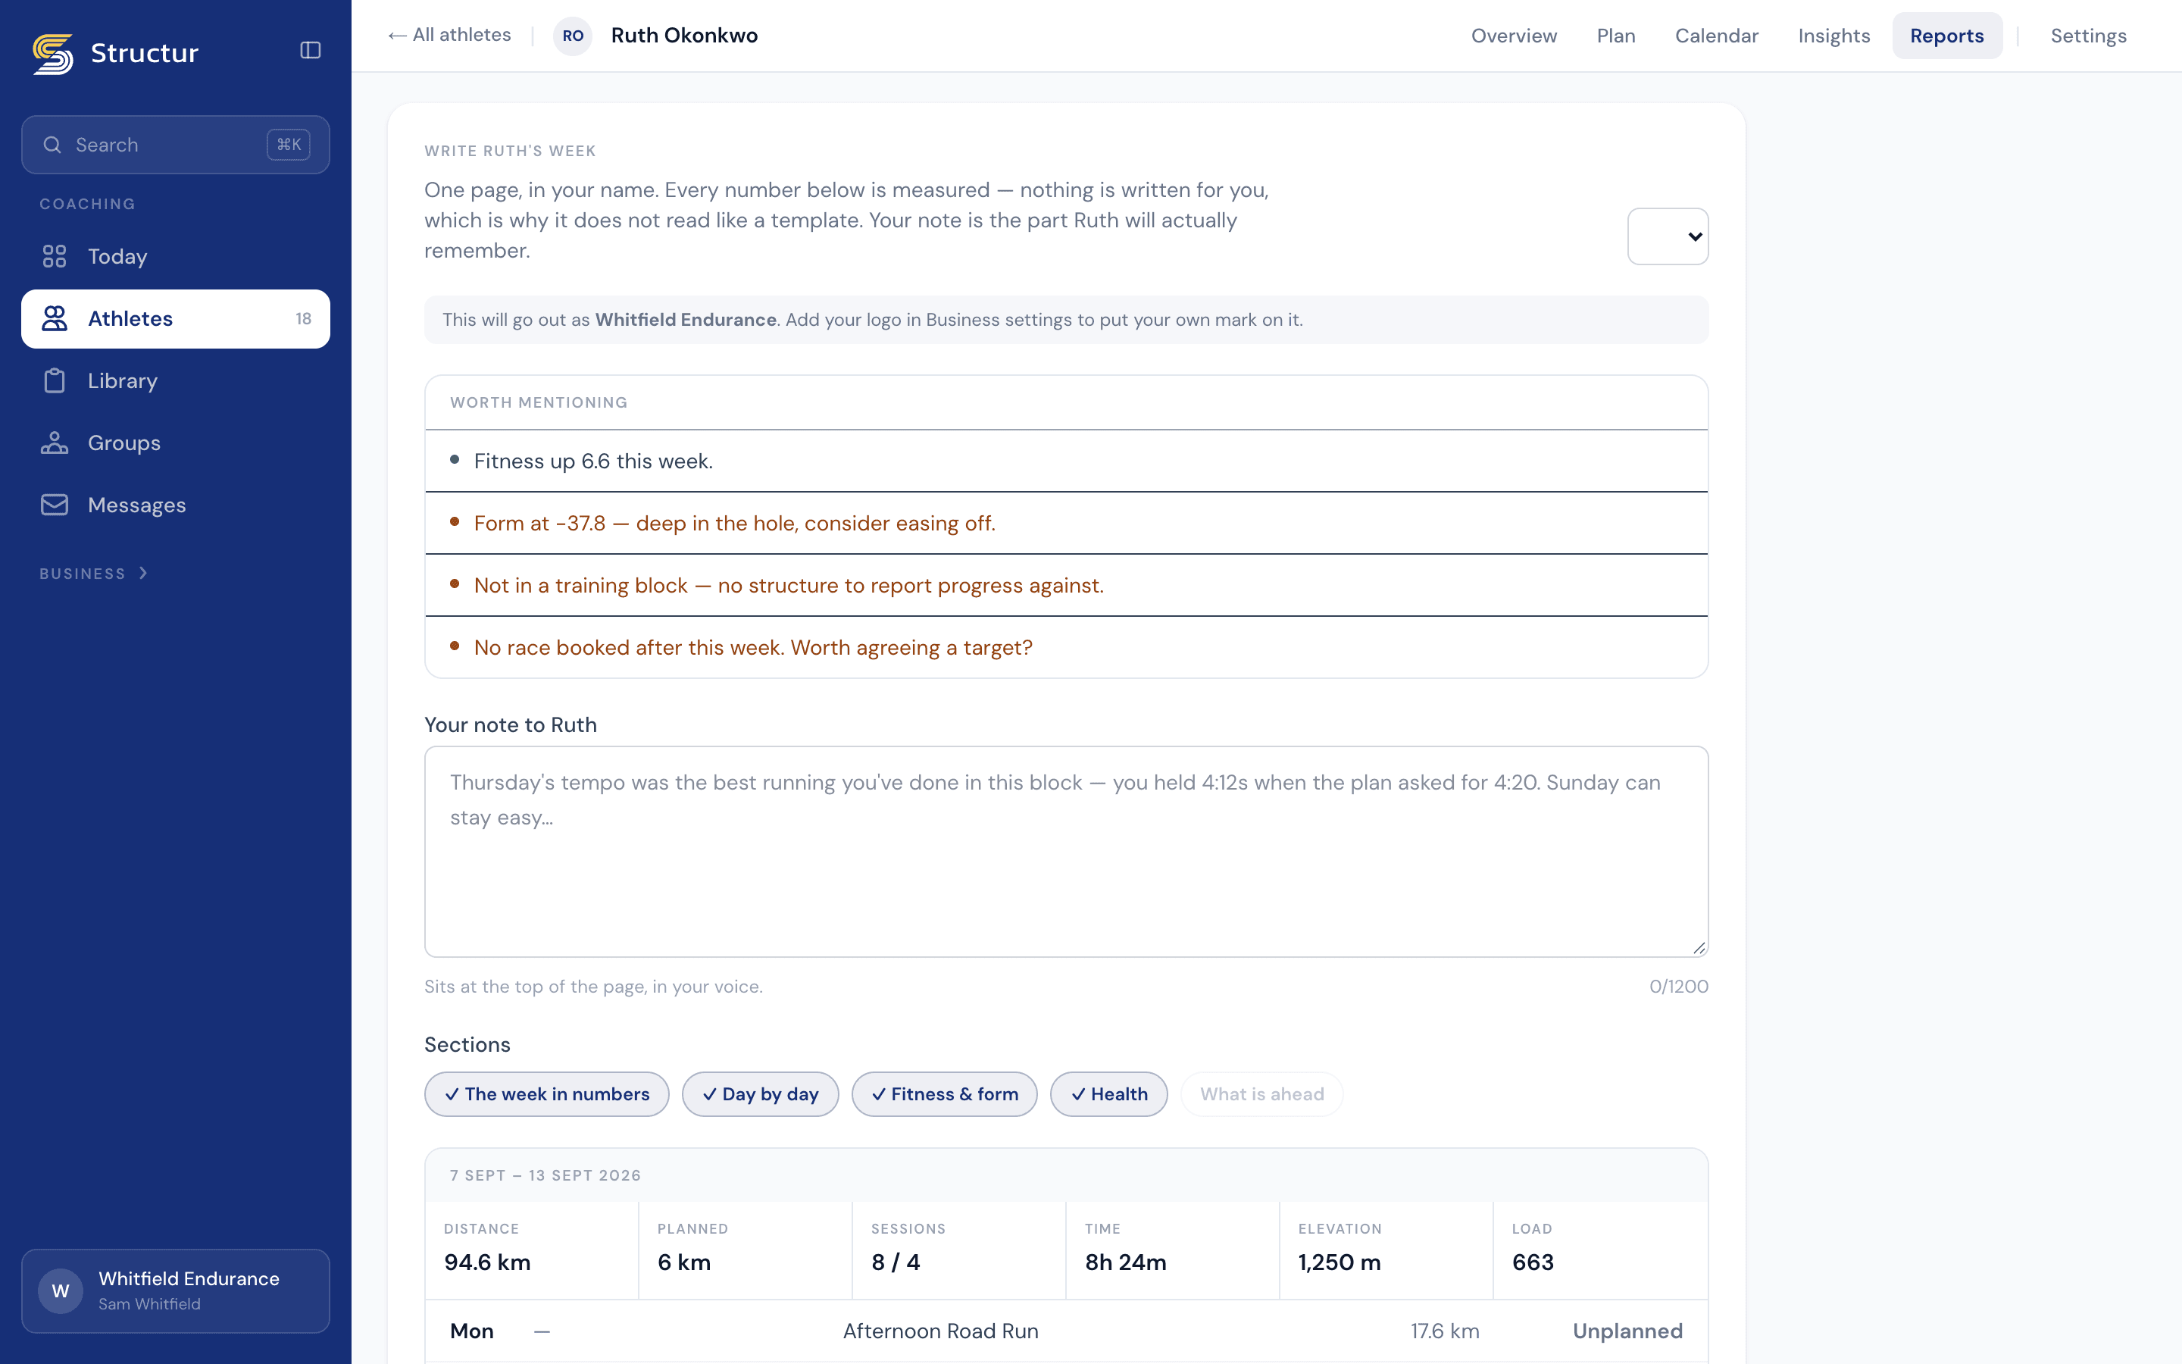2182x1364 pixels.
Task: Click the Unplanned status on Monday row
Action: [1627, 1331]
